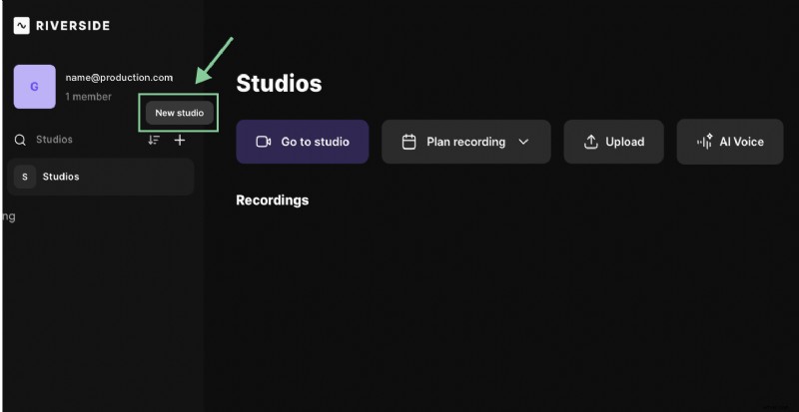
Task: Click the Recordings section heading
Action: click(272, 201)
